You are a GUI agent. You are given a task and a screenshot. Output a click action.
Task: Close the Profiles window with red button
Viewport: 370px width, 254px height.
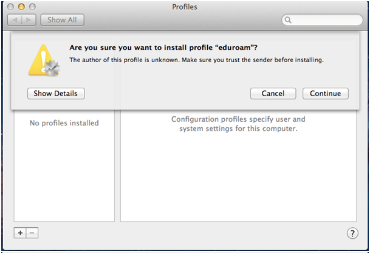click(11, 6)
